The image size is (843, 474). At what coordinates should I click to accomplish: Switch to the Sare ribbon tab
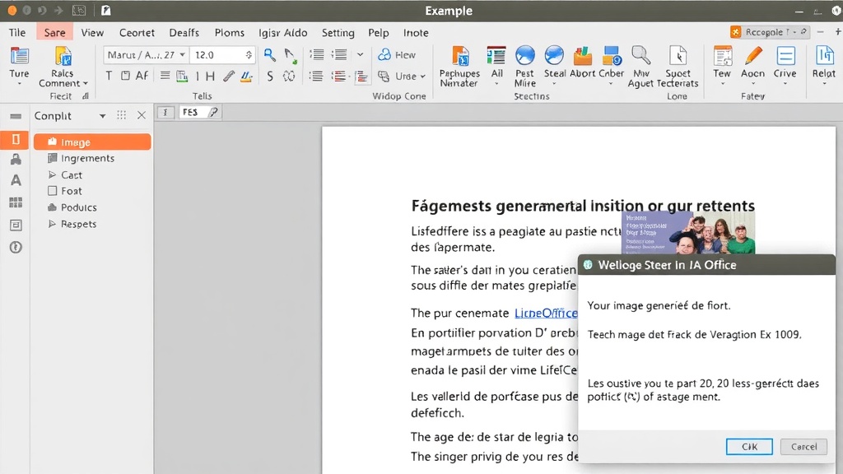(54, 32)
